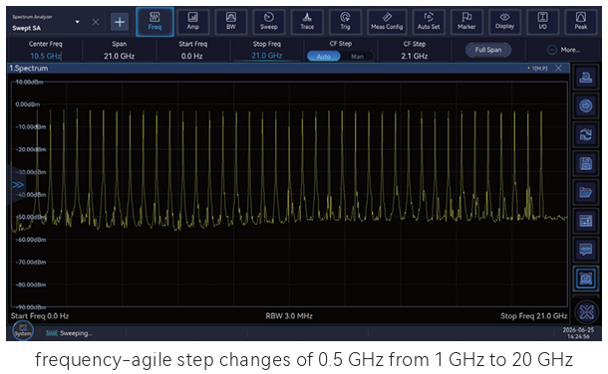Screen dimensions: 608x374
Task: Set CF Step toggle to Auto
Action: tap(324, 57)
